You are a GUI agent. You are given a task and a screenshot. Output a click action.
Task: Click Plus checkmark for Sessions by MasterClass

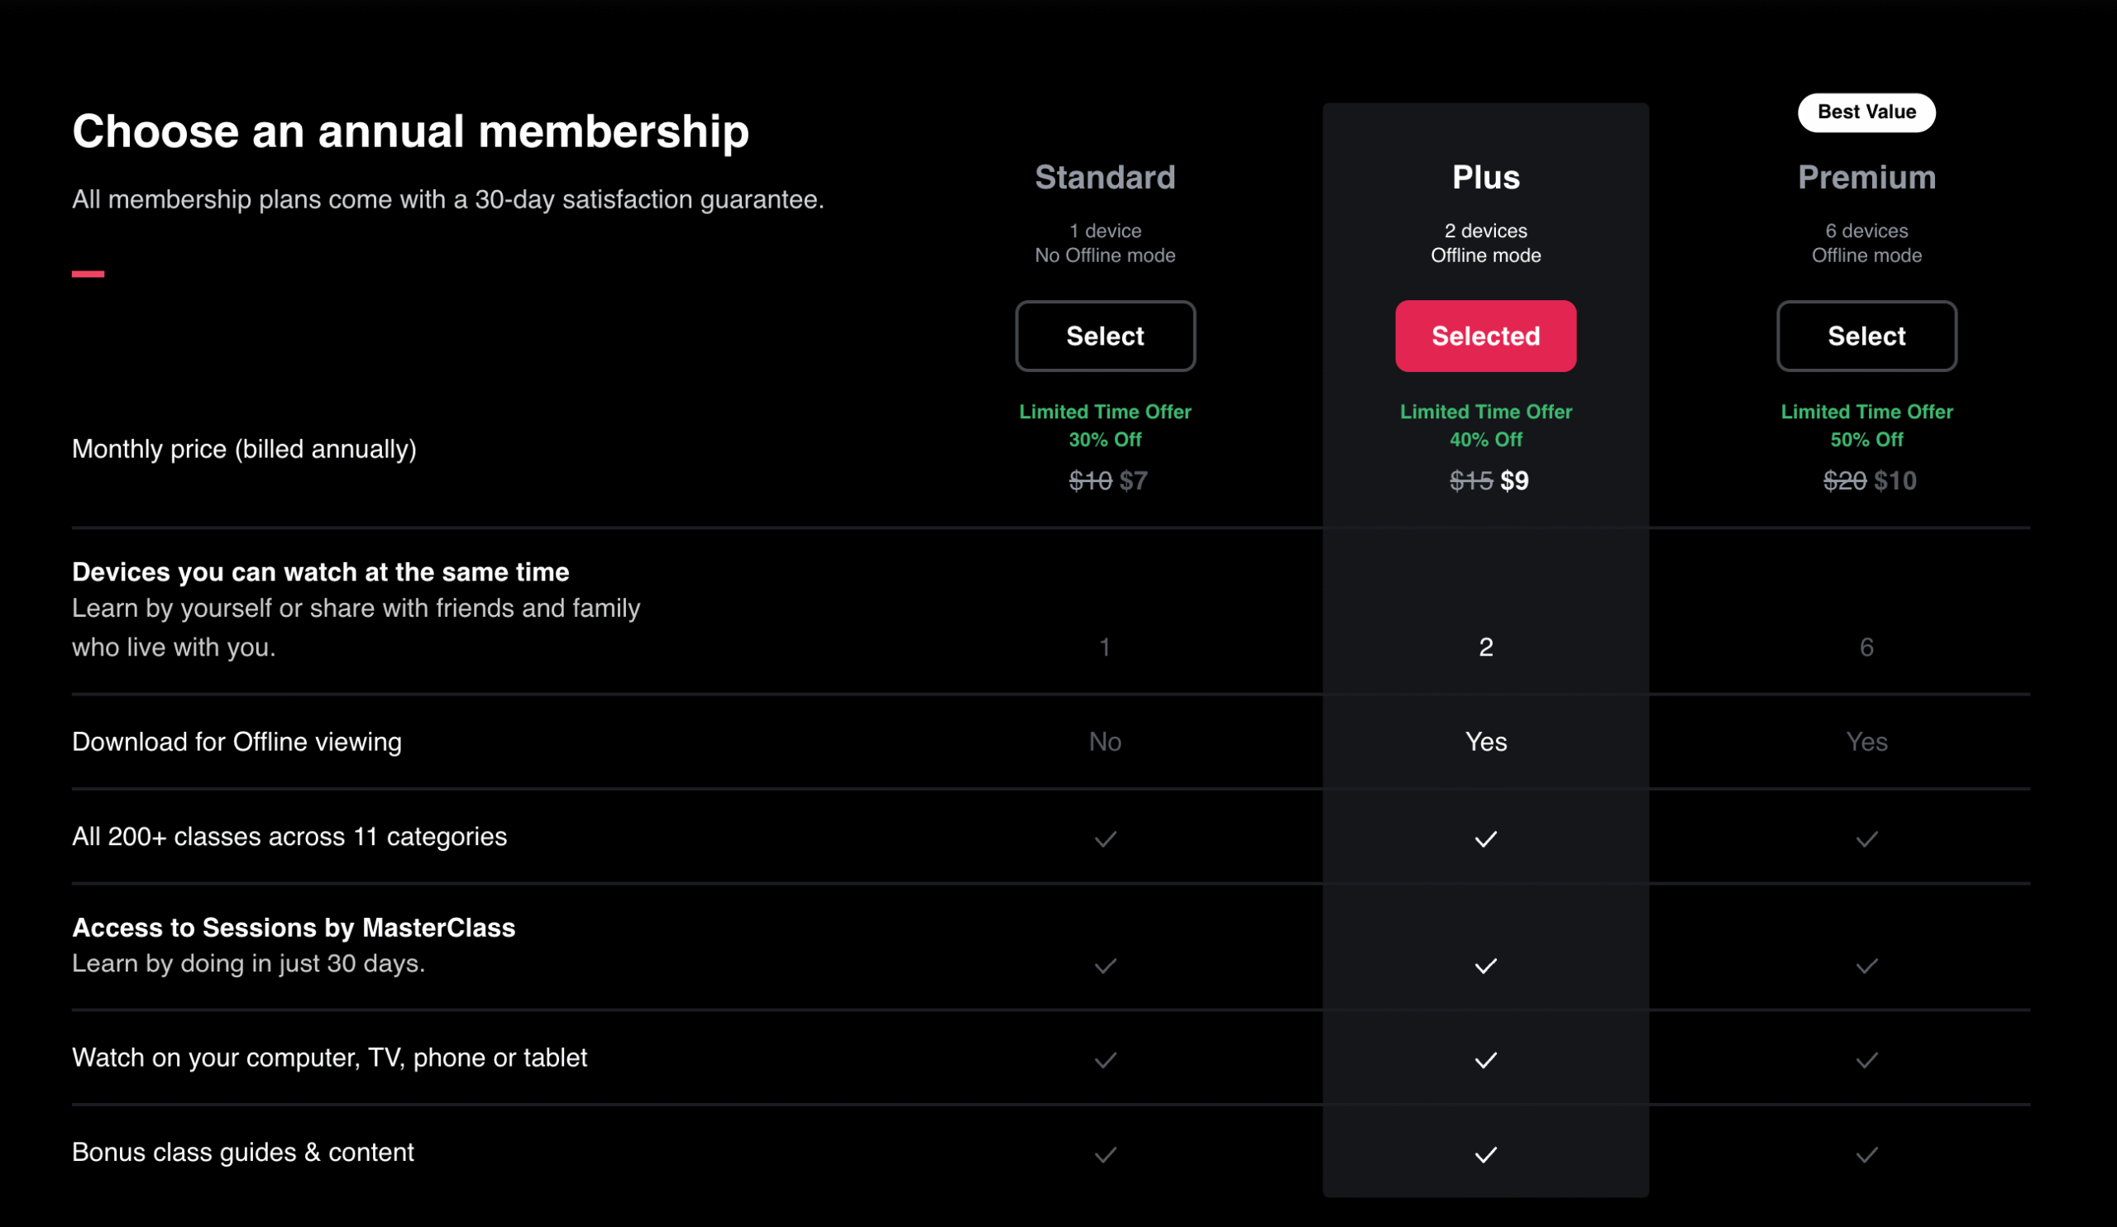(x=1485, y=966)
